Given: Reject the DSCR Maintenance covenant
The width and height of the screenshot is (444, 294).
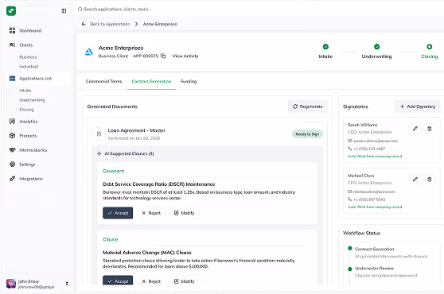Looking at the screenshot, I should 151,213.
